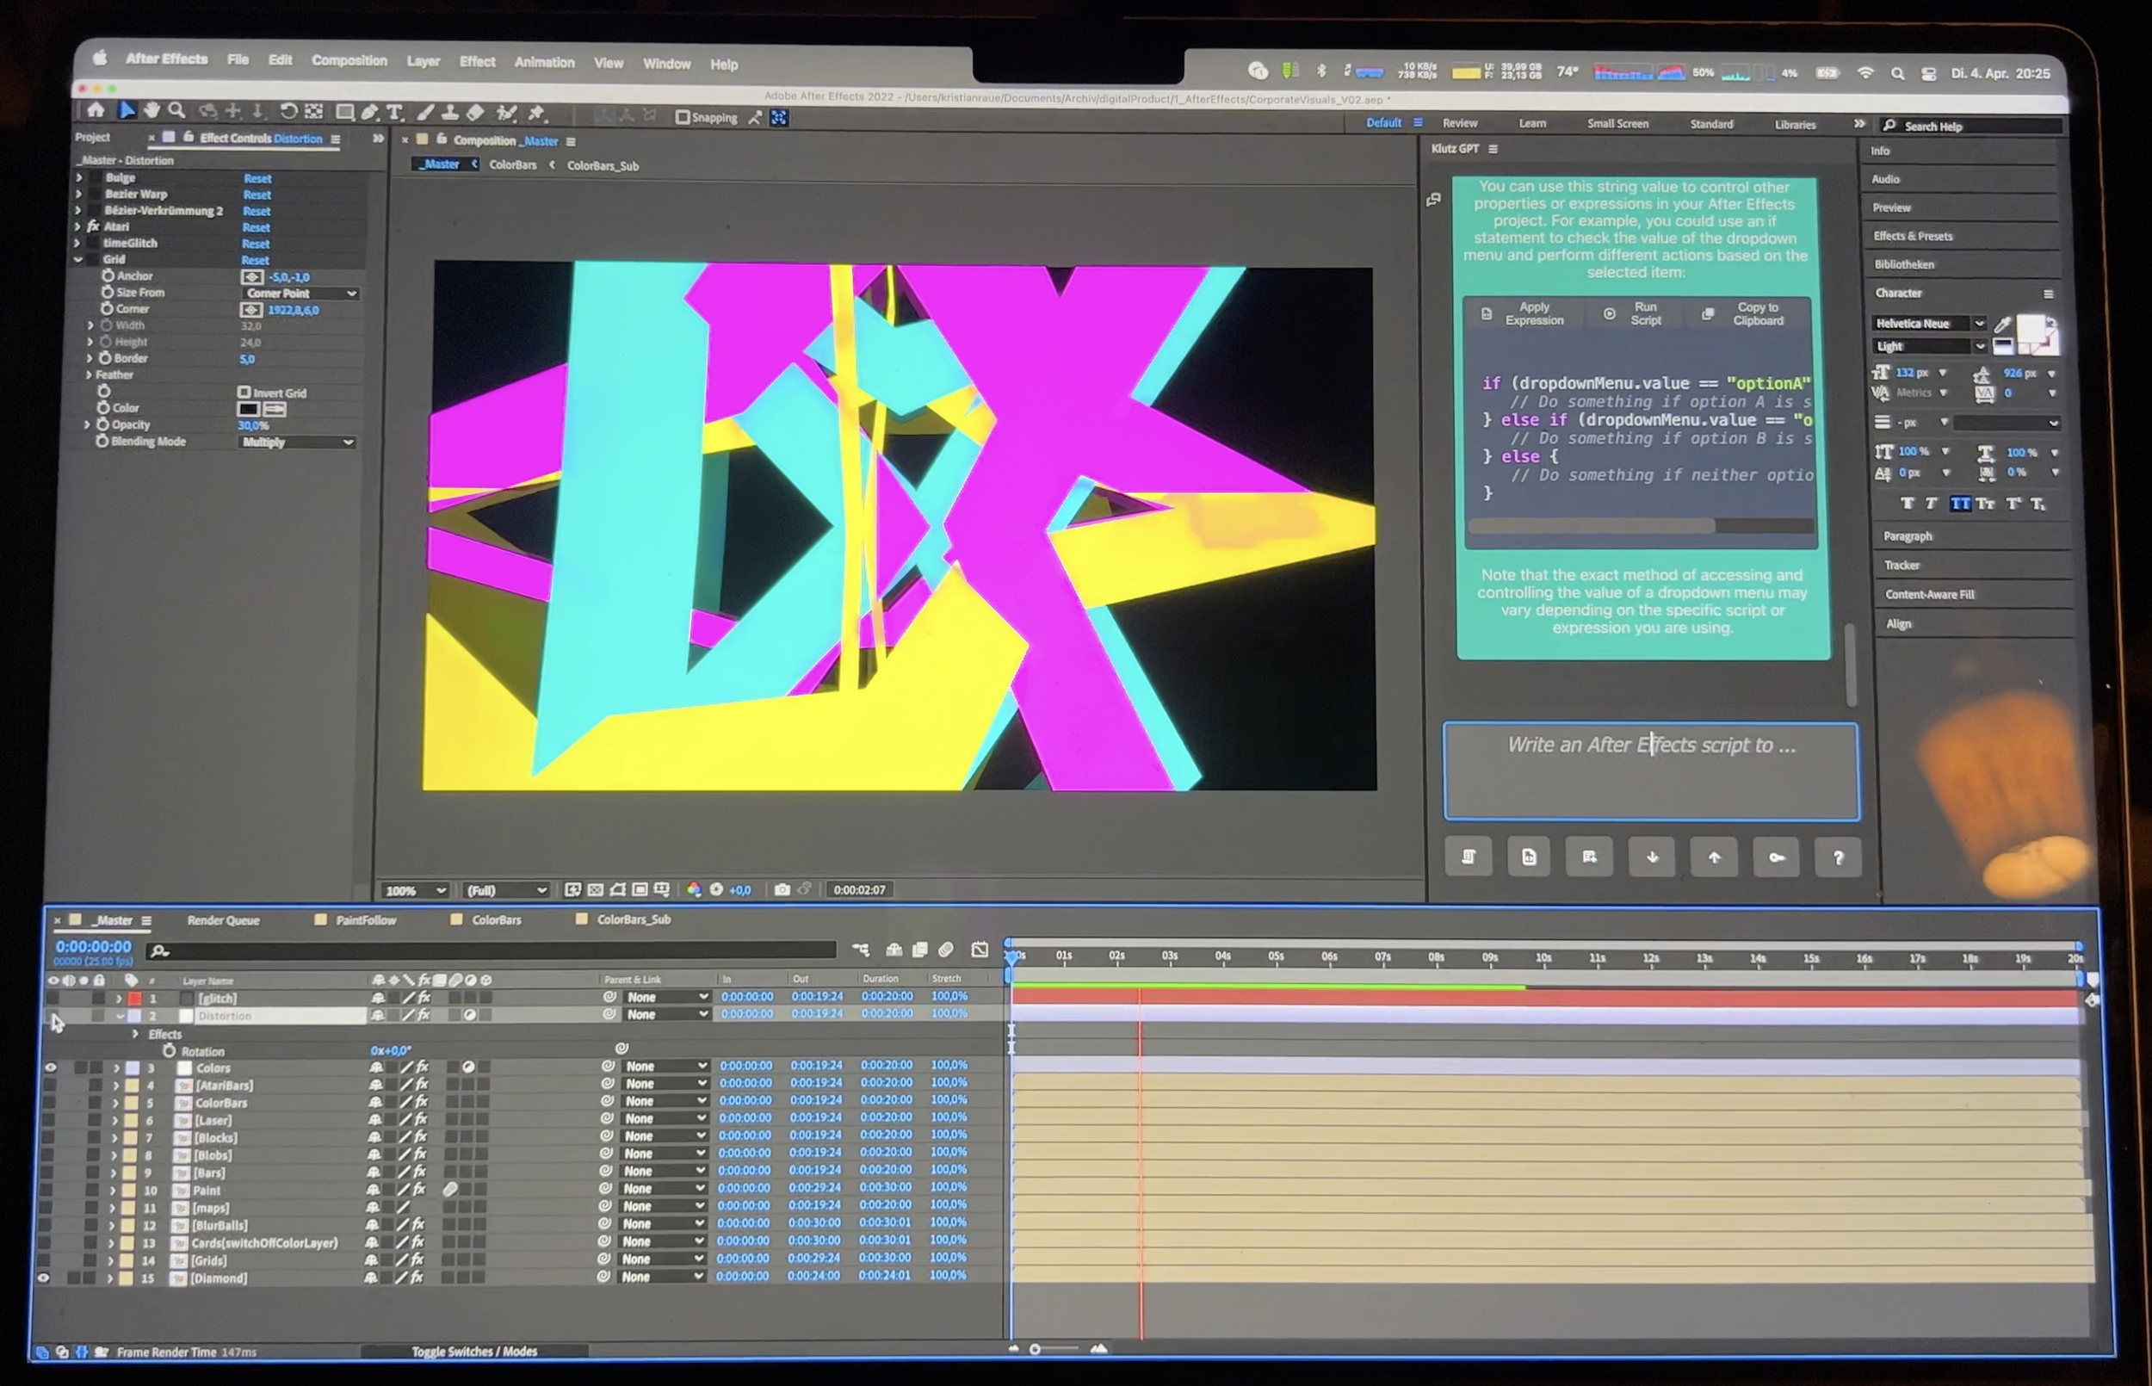
Task: Take a snapshot with camera icon
Action: point(782,889)
